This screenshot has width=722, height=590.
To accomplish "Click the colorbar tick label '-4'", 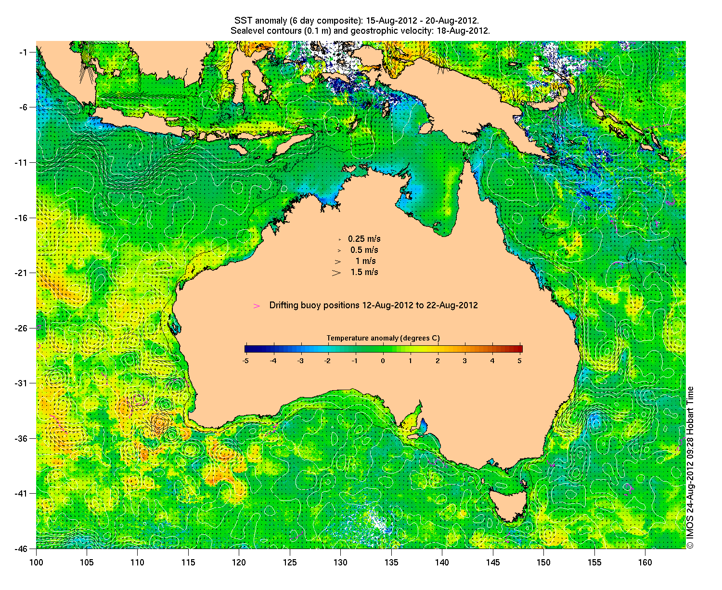I will [x=273, y=360].
